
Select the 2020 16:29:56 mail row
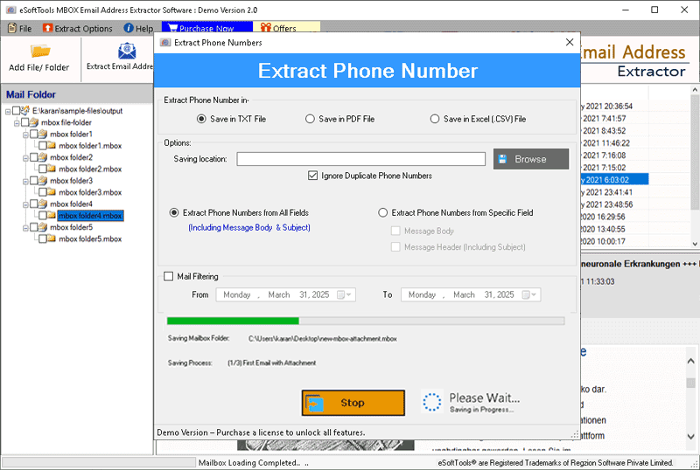click(615, 217)
